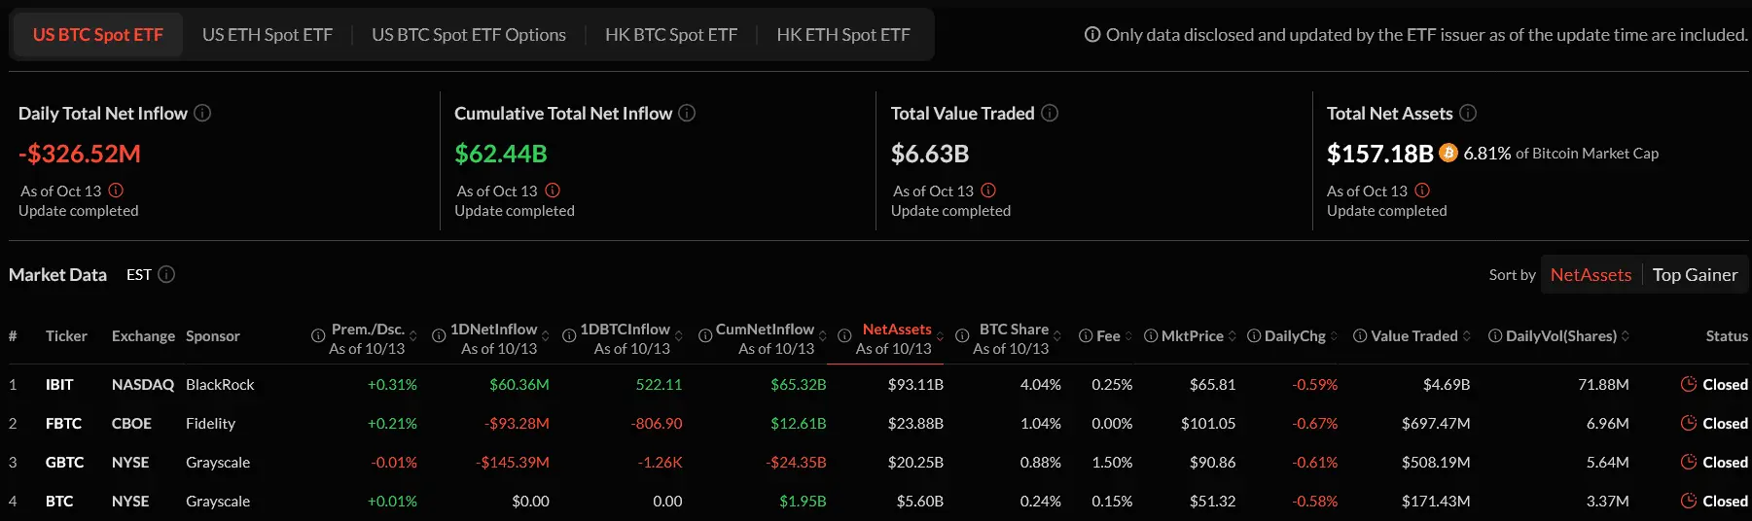The width and height of the screenshot is (1752, 521).
Task: Sort by NetAssets toggle option
Action: [1591, 275]
